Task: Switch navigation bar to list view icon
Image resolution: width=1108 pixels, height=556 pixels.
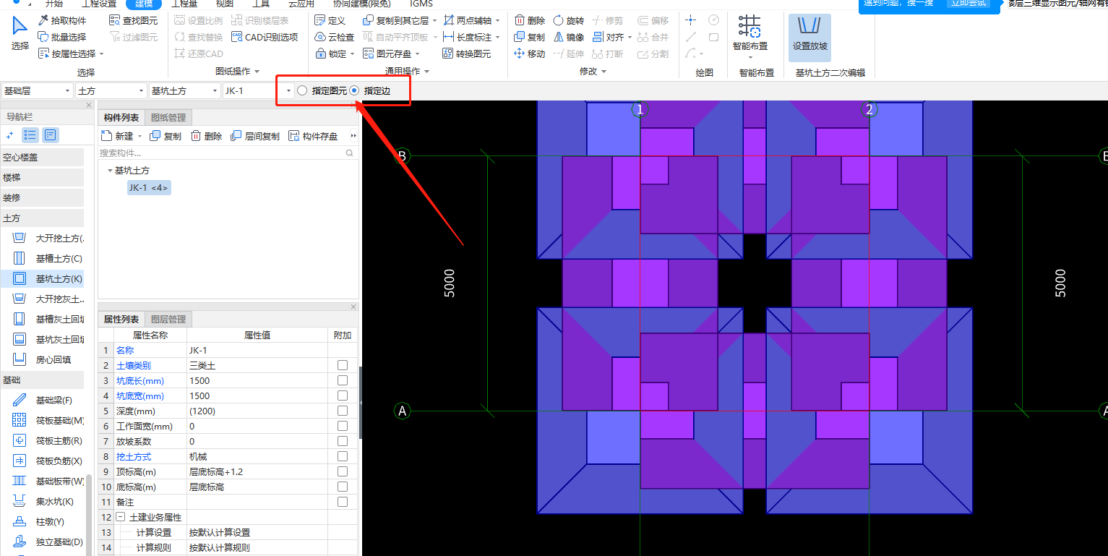Action: click(30, 134)
